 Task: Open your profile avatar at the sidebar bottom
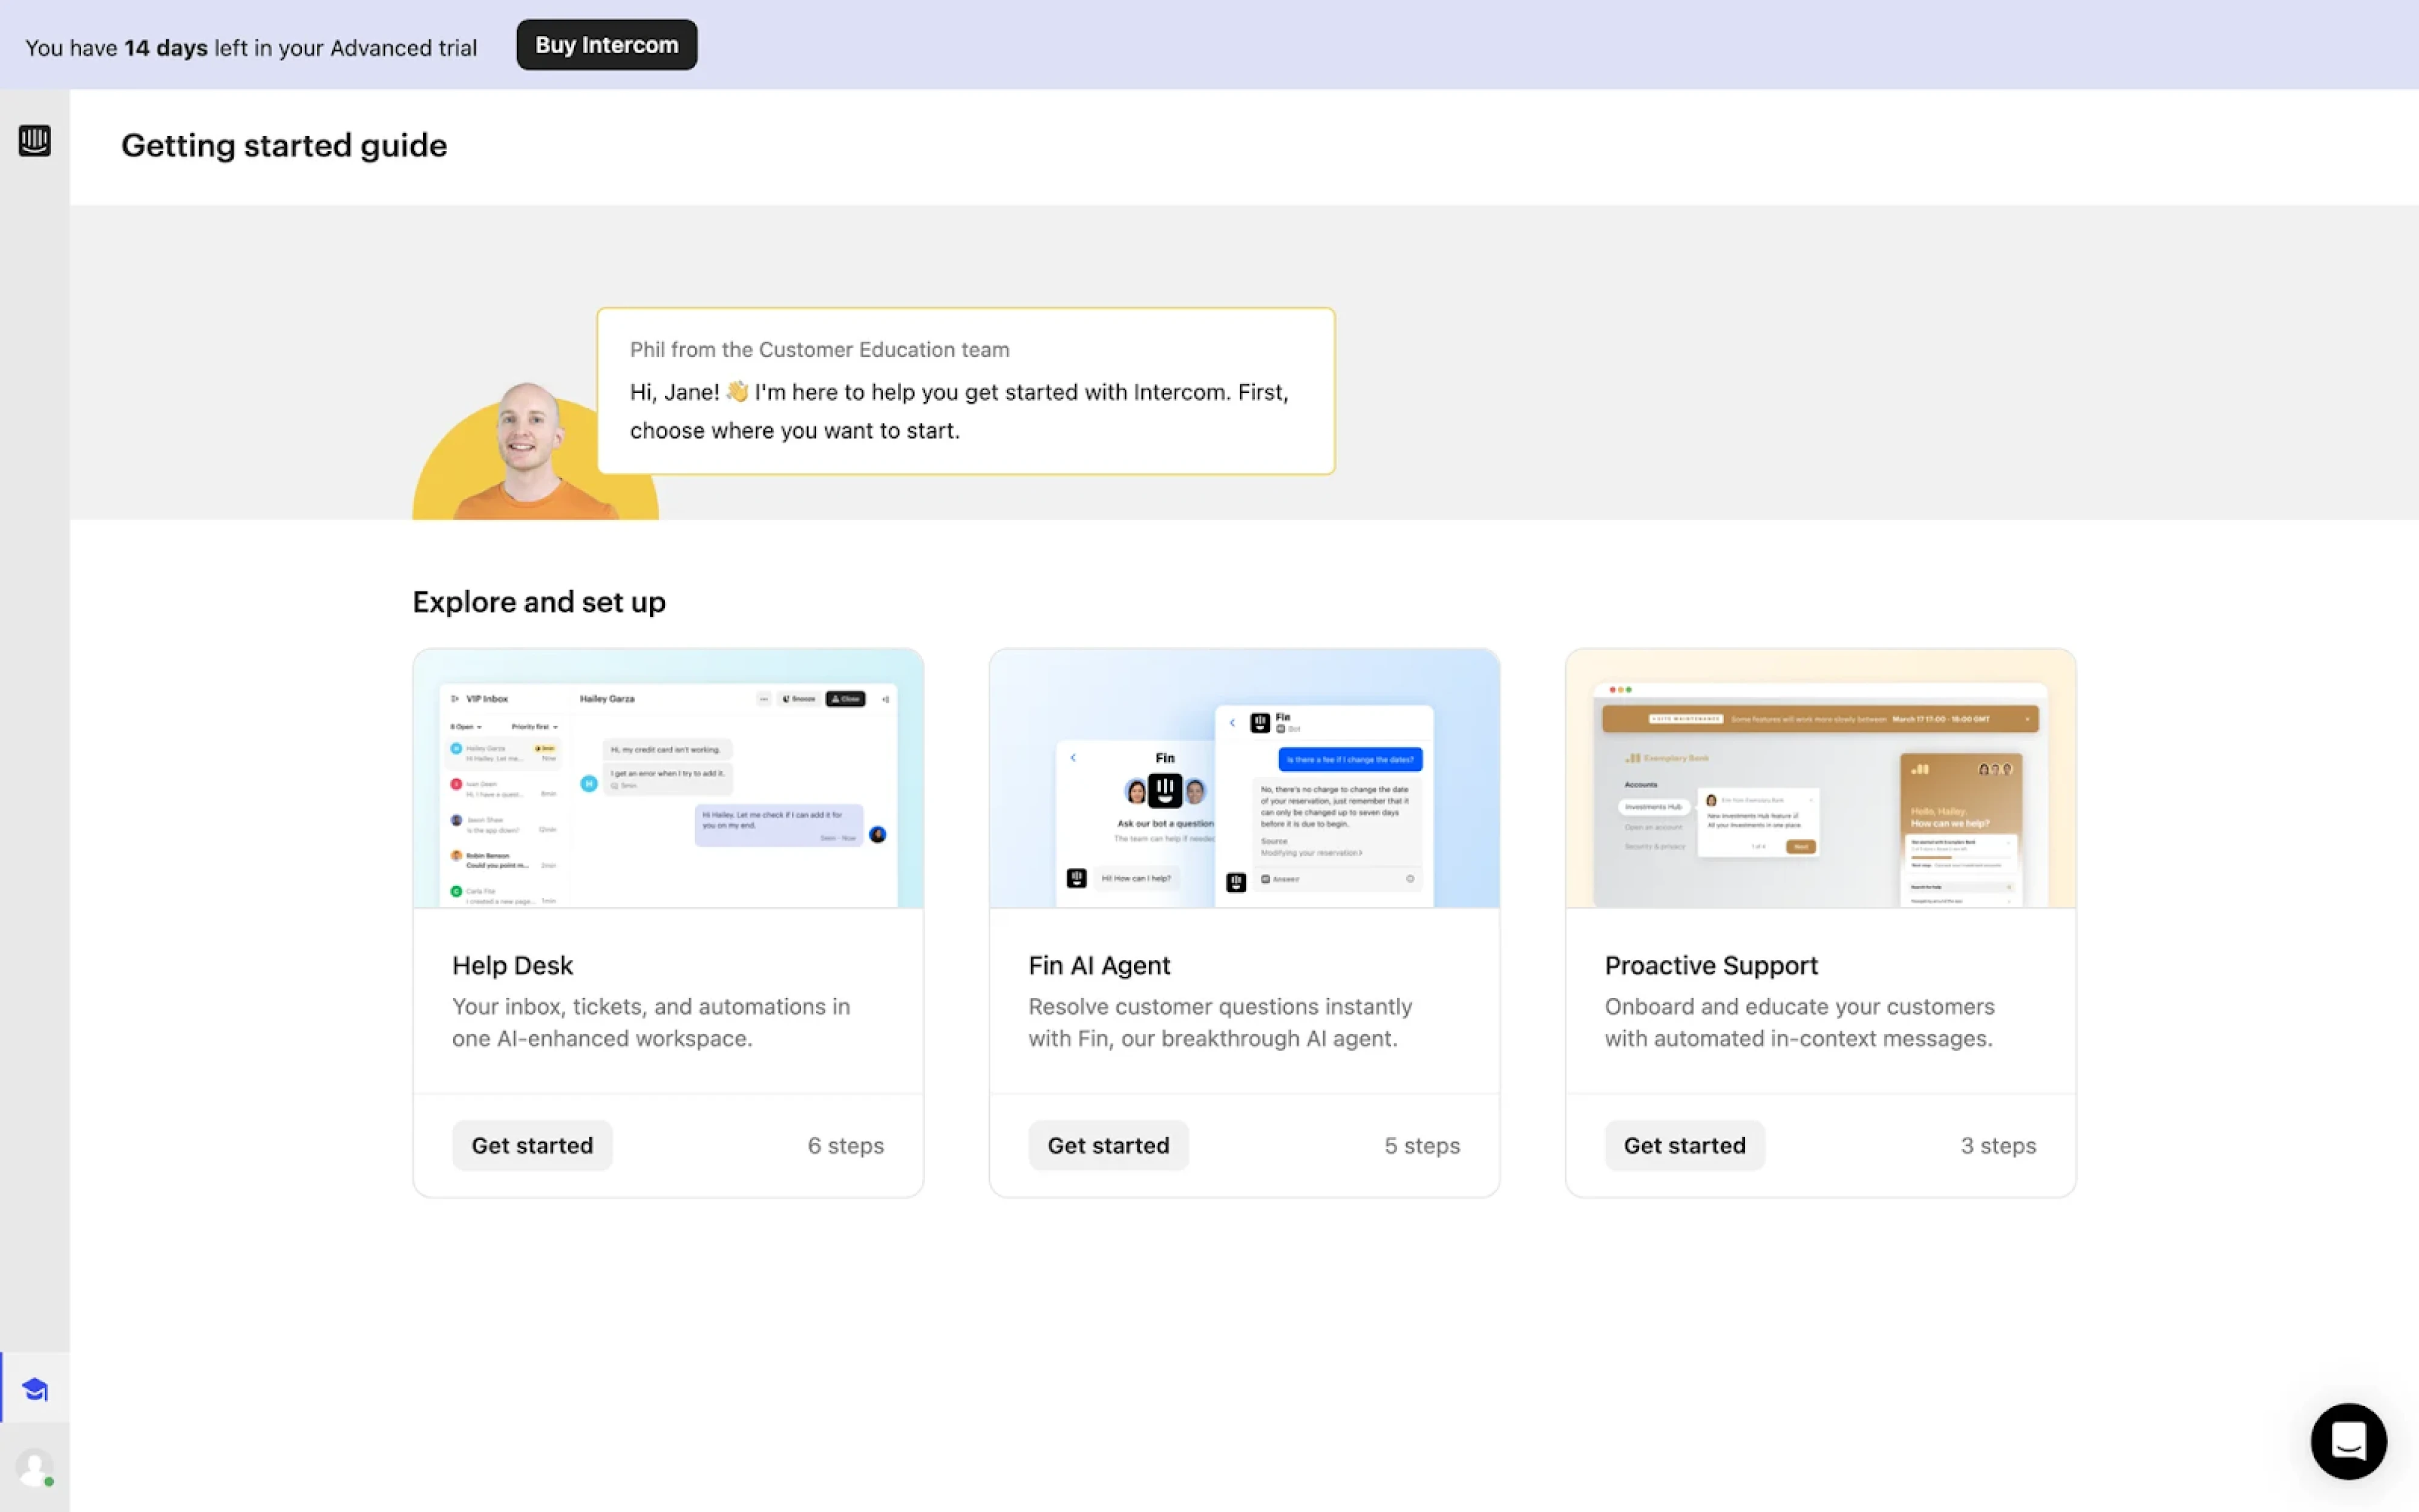[x=34, y=1467]
